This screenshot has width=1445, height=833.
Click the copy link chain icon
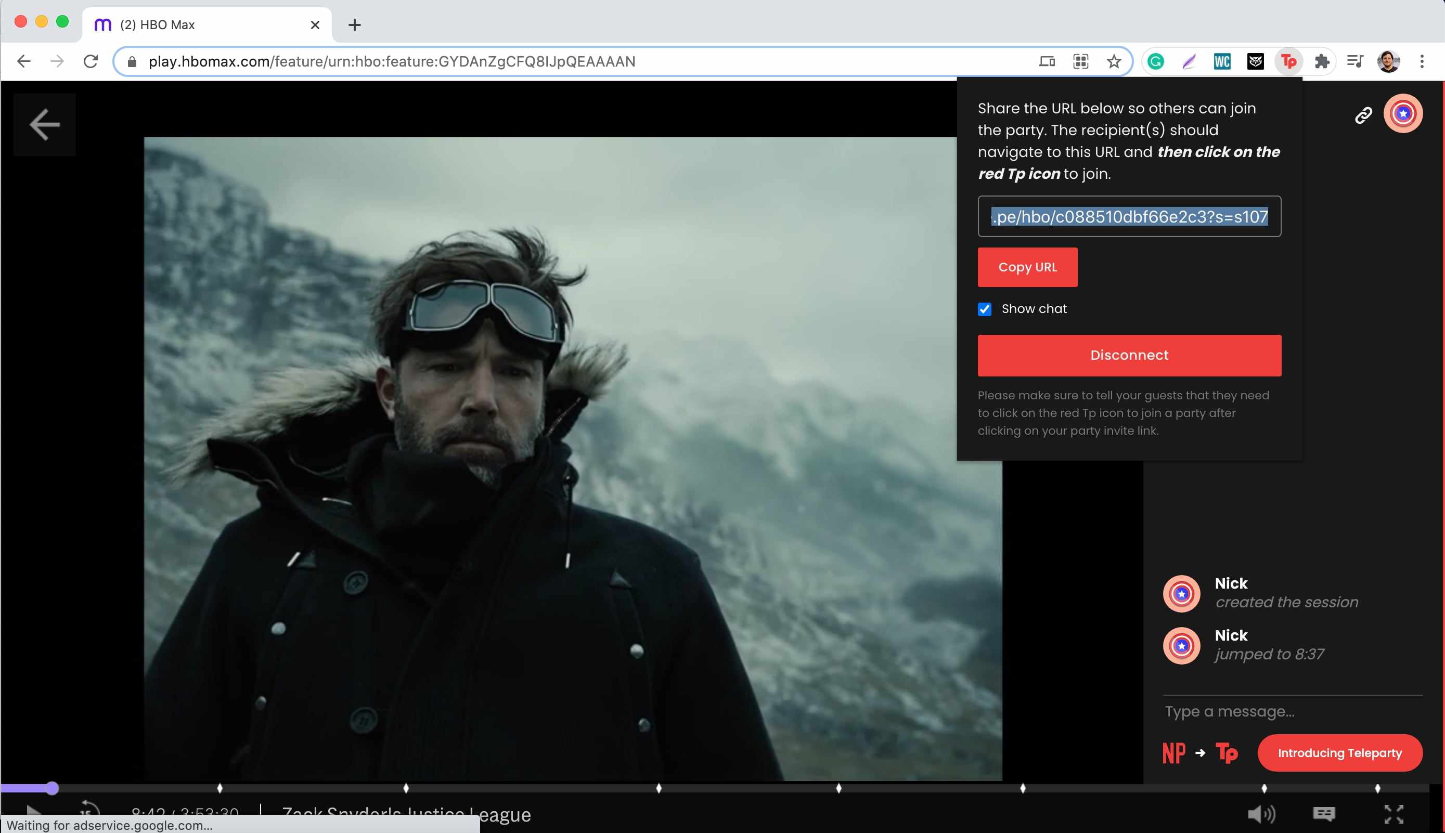(x=1364, y=114)
